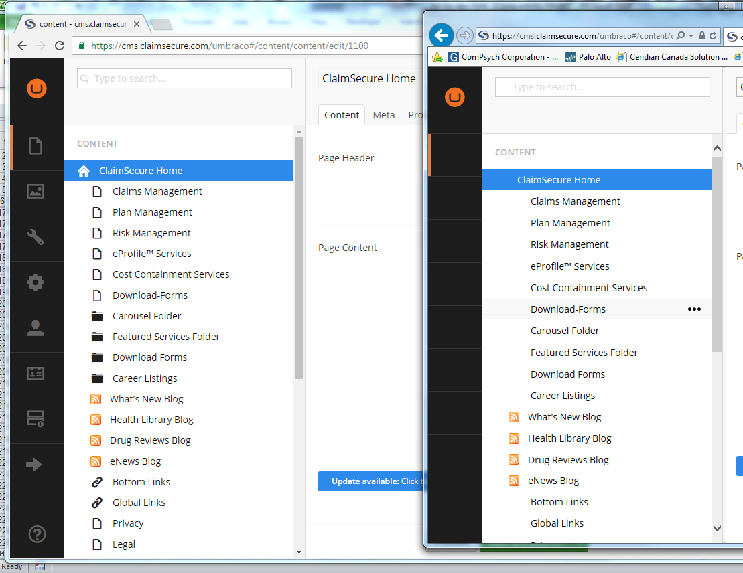Image resolution: width=743 pixels, height=573 pixels.
Task: Select Cost Containment Services in Chrome tree
Action: [x=171, y=274]
